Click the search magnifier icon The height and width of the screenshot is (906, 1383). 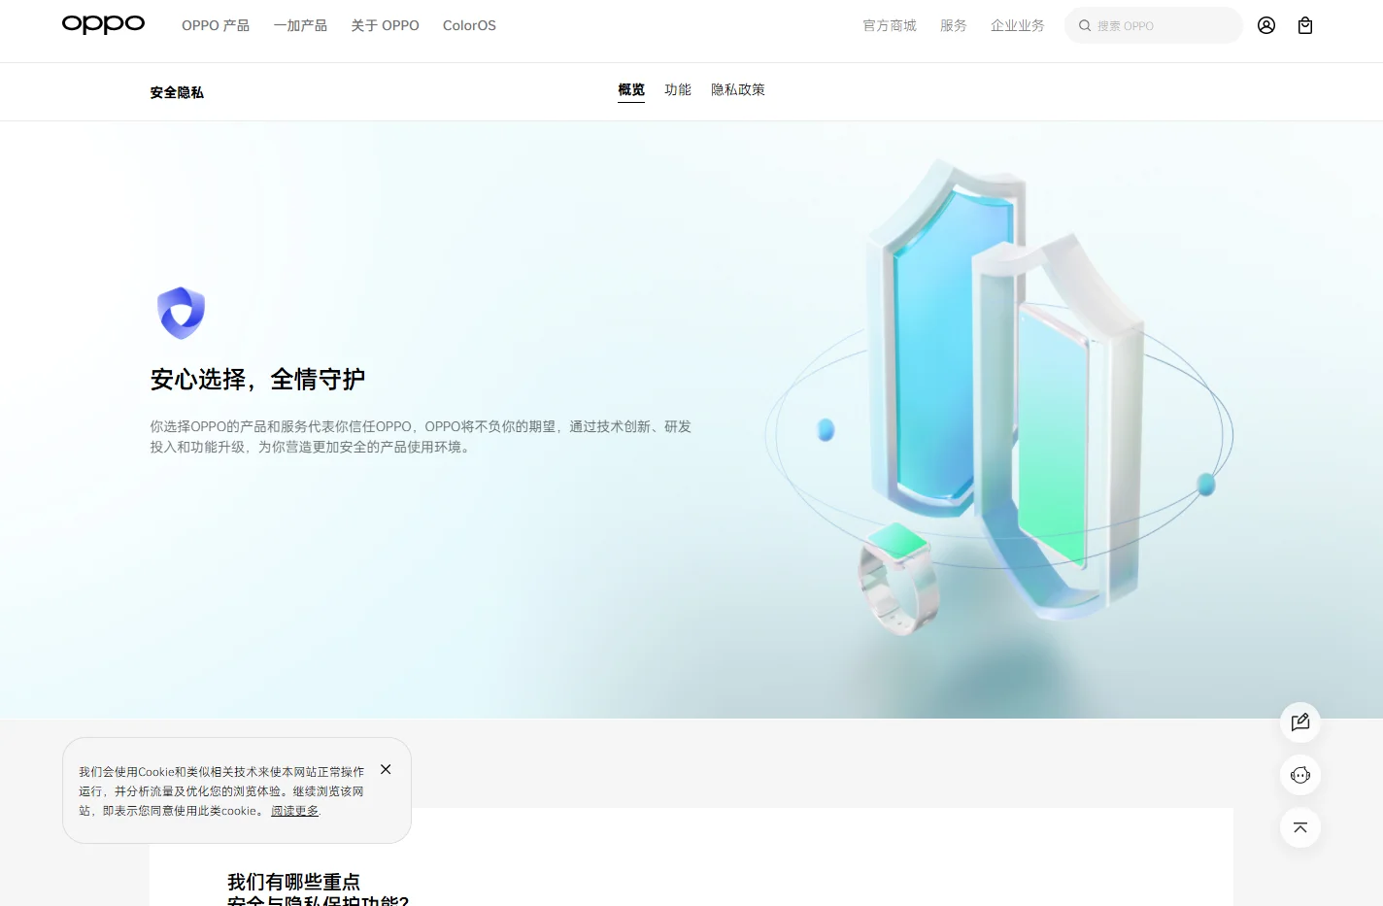click(x=1085, y=26)
